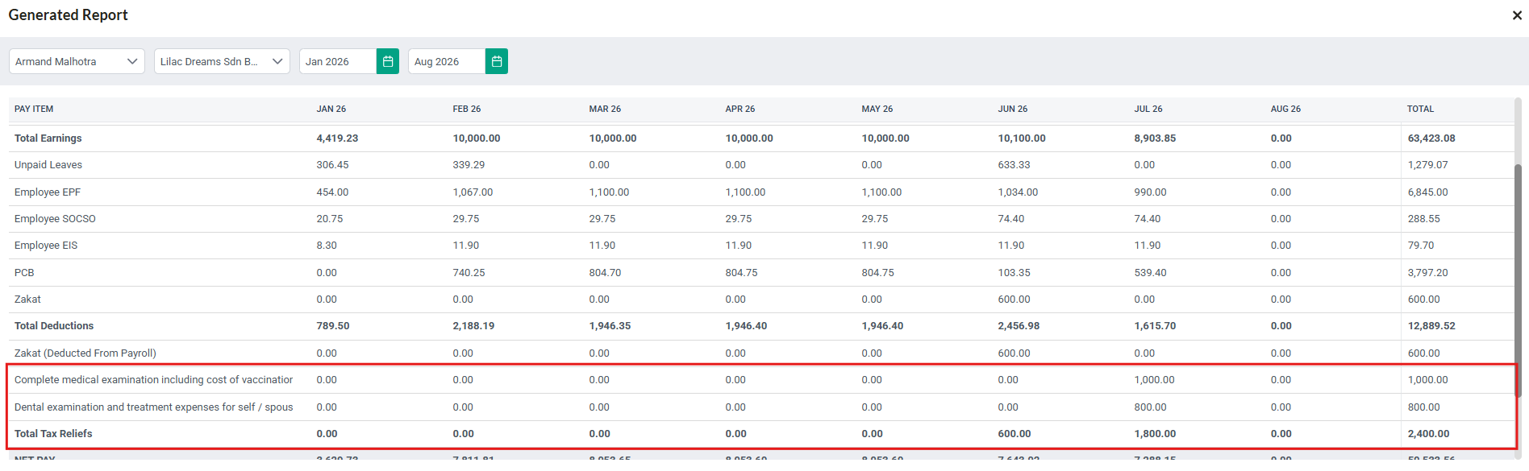This screenshot has height=471, width=1529.
Task: Click Employee EIS January value 8.30
Action: (327, 246)
